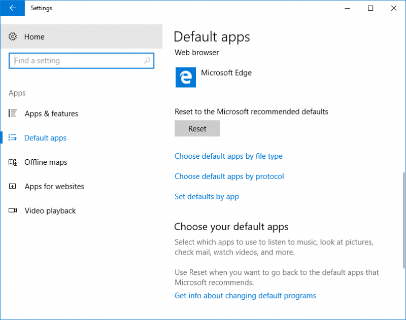Open Get info about changing default programs

[245, 296]
